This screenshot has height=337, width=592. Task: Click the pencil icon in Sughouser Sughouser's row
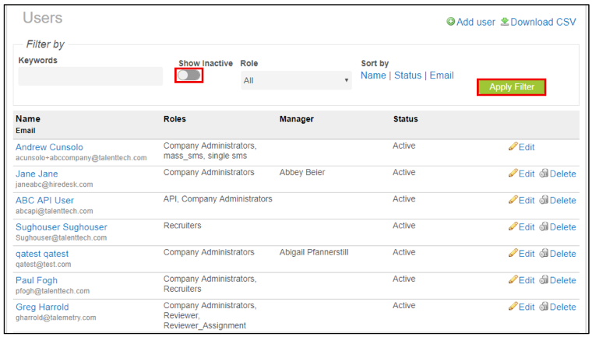[513, 226]
